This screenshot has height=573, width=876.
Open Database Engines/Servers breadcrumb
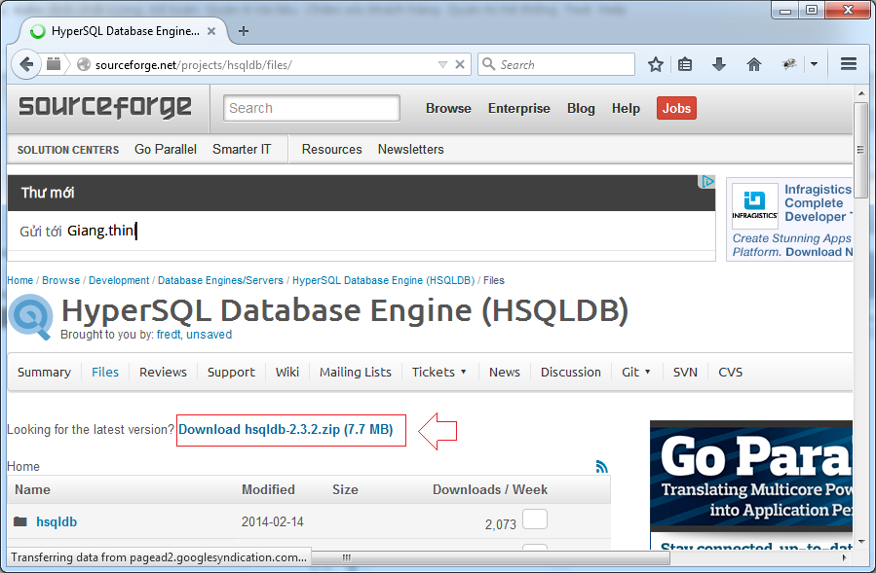[x=220, y=280]
